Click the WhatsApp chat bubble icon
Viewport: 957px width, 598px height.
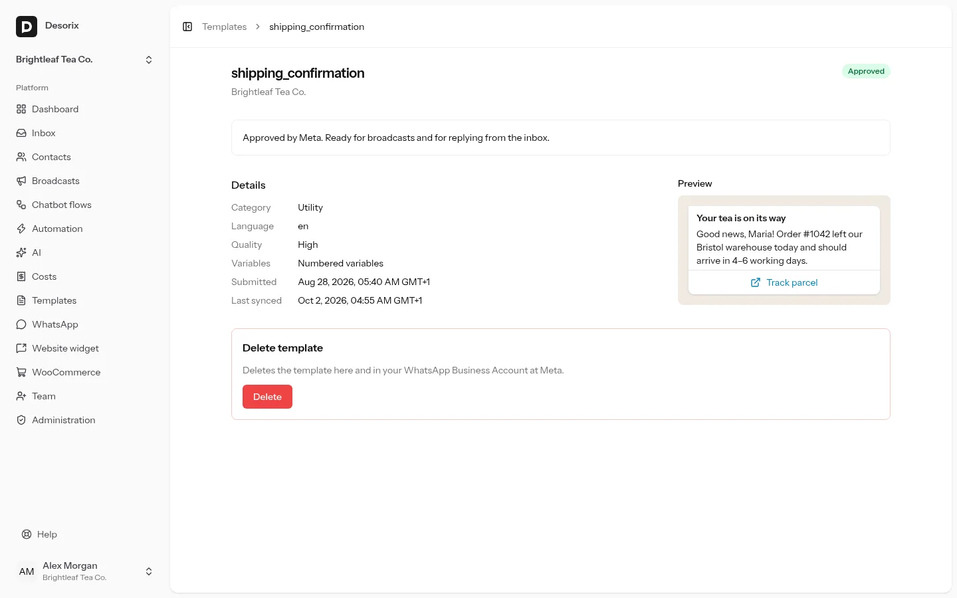[21, 324]
